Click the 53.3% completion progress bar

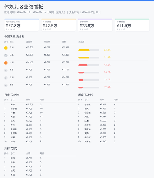coord(89,50)
